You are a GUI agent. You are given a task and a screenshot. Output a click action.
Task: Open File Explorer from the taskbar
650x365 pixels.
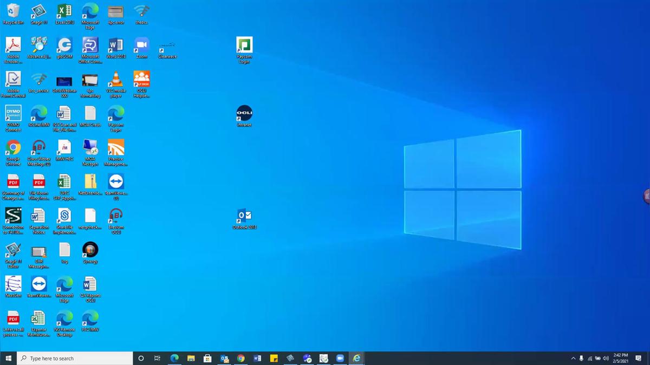click(191, 359)
